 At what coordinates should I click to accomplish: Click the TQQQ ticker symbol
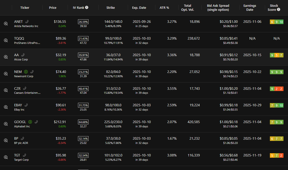point(19,38)
